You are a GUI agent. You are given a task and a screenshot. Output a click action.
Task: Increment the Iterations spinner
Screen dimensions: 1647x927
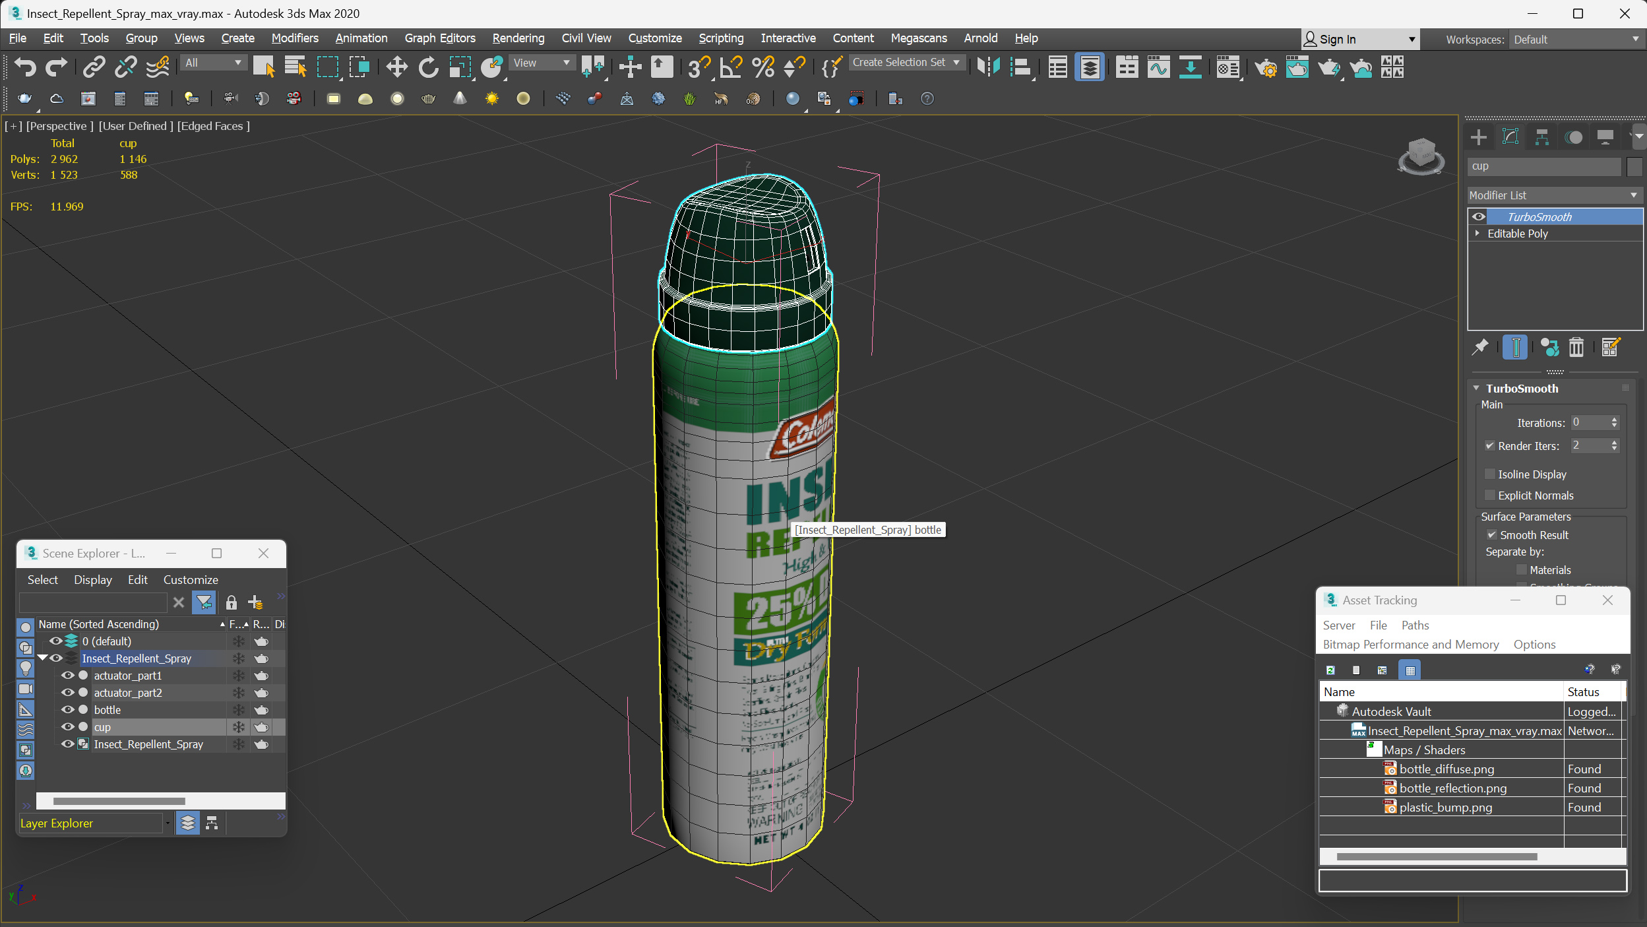point(1615,419)
